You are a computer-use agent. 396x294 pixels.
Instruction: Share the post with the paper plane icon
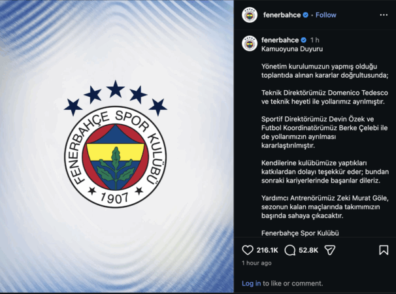[330, 250]
